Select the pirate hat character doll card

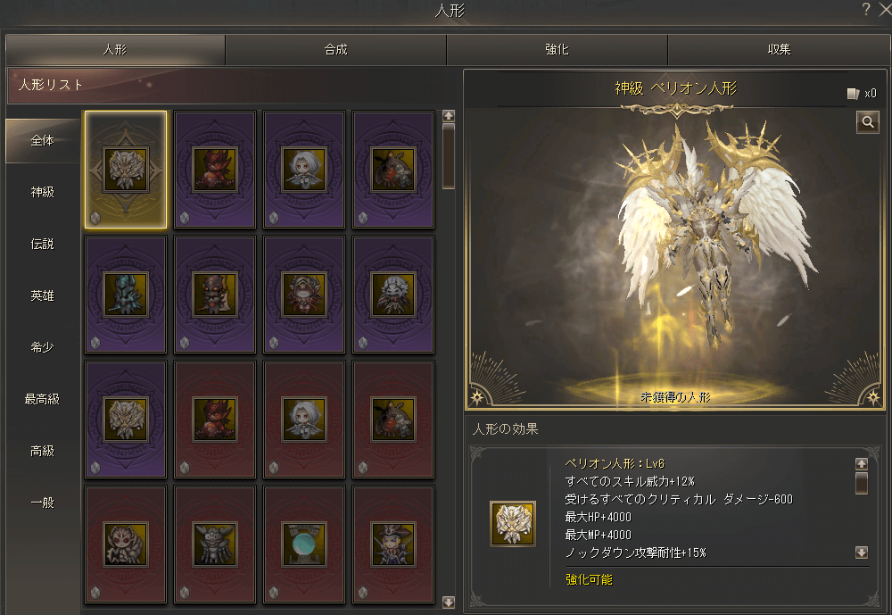(x=393, y=544)
